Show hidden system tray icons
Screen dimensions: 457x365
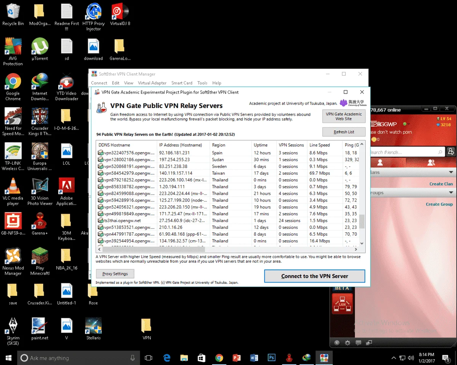pyautogui.click(x=393, y=358)
